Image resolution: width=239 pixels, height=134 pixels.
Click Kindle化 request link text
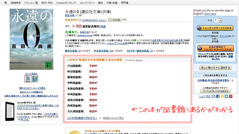click(38, 107)
